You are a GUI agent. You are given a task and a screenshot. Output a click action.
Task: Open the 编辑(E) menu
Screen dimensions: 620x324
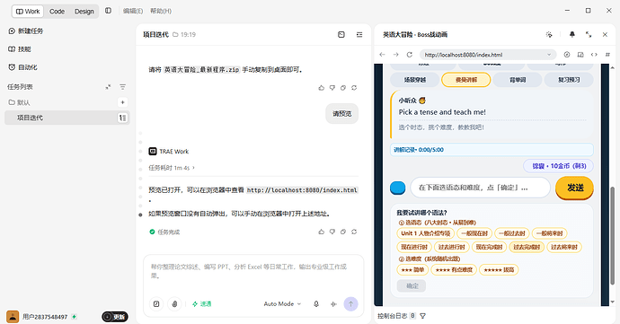[x=133, y=11]
